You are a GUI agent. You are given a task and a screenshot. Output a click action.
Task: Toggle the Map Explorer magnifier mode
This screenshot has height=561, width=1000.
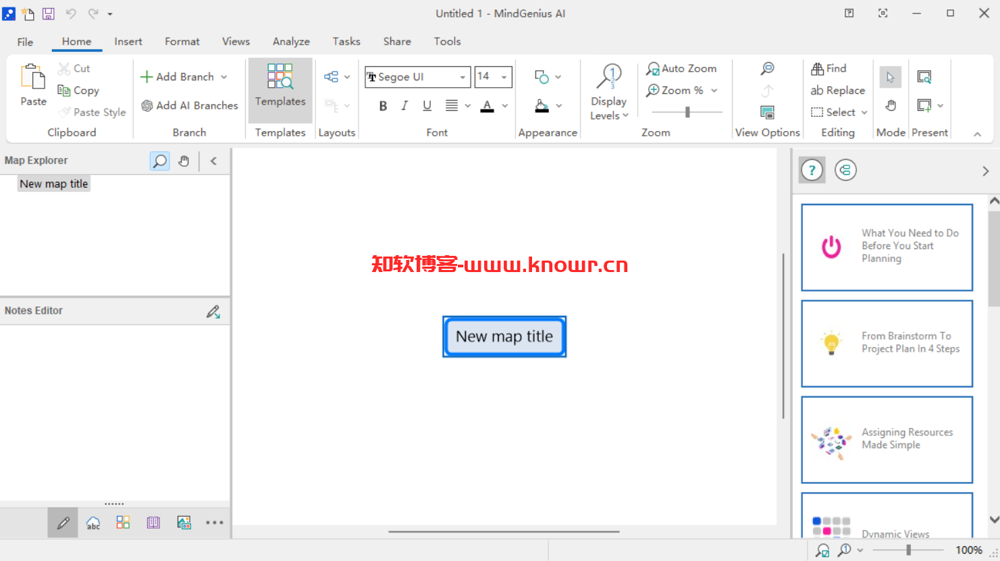click(x=160, y=161)
